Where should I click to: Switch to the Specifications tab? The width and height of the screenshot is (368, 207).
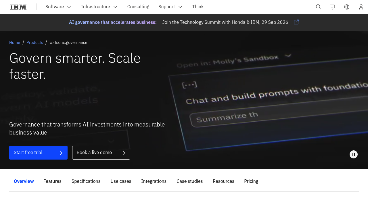point(86,181)
